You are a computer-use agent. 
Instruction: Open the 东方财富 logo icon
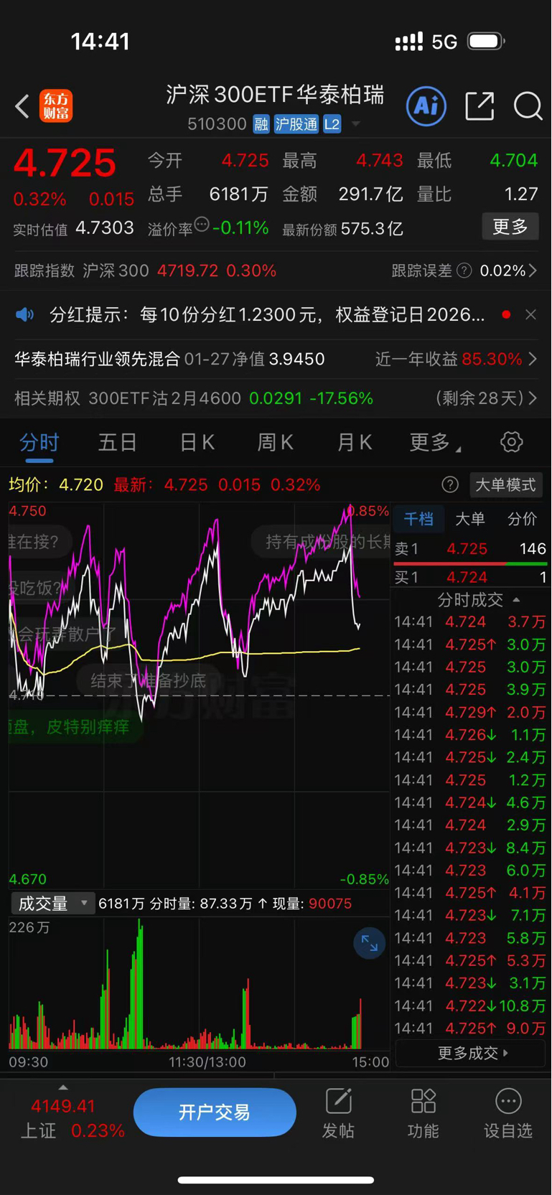[56, 107]
